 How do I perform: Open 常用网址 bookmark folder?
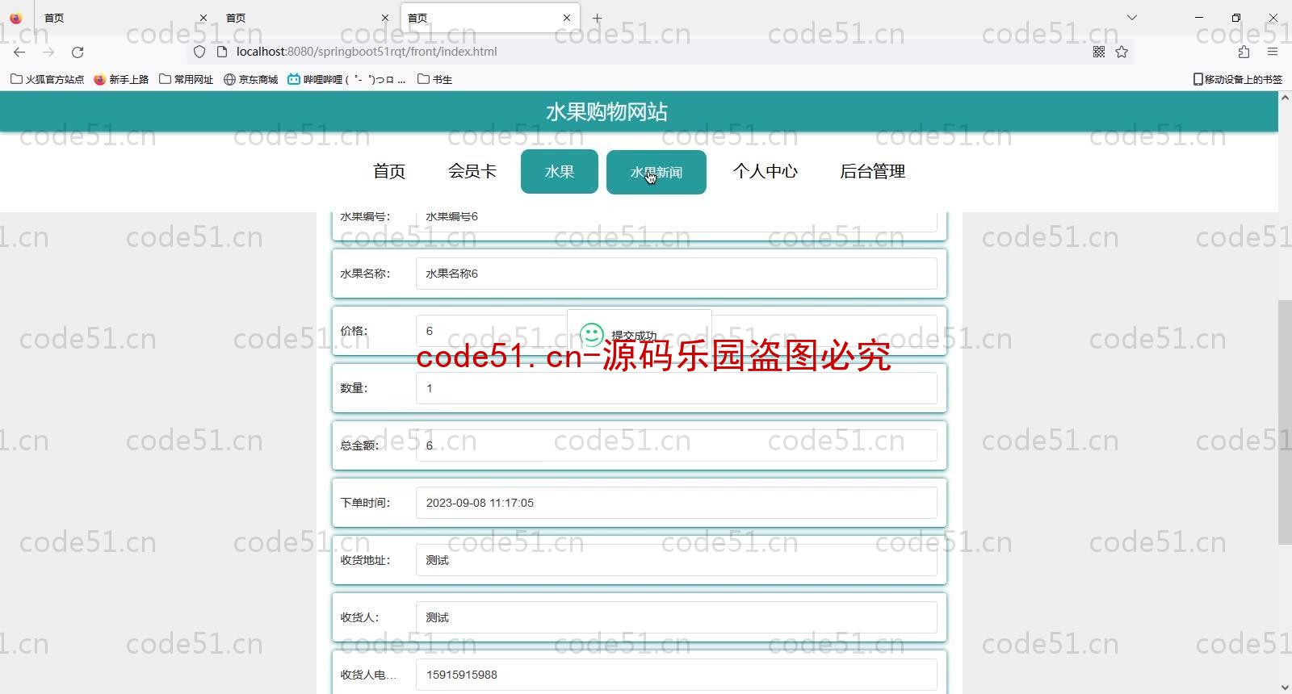(187, 79)
